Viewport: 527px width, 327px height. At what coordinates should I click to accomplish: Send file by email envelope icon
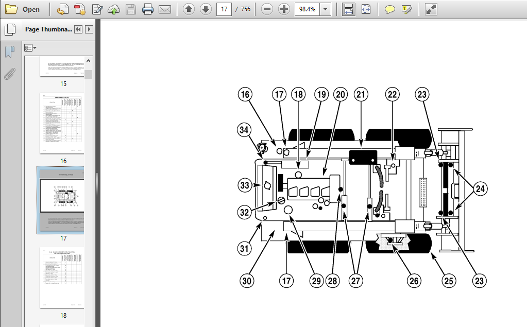tap(165, 9)
